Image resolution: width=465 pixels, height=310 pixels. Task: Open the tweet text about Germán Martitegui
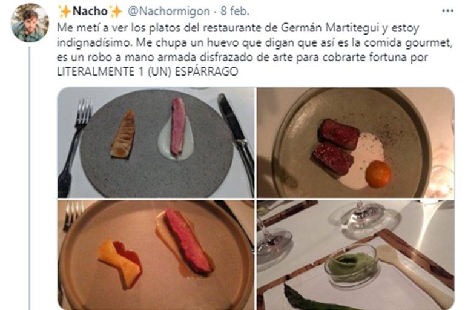[x=255, y=50]
